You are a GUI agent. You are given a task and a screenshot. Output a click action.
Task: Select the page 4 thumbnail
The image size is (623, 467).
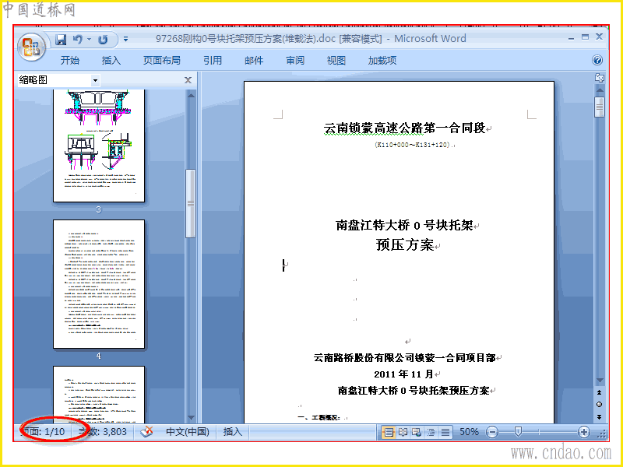(99, 284)
